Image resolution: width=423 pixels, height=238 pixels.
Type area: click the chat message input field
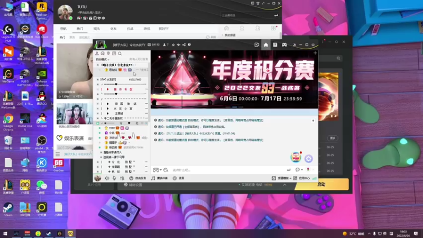click(x=228, y=170)
